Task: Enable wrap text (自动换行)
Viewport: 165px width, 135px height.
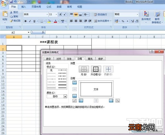Action: pyautogui.click(x=100, y=14)
